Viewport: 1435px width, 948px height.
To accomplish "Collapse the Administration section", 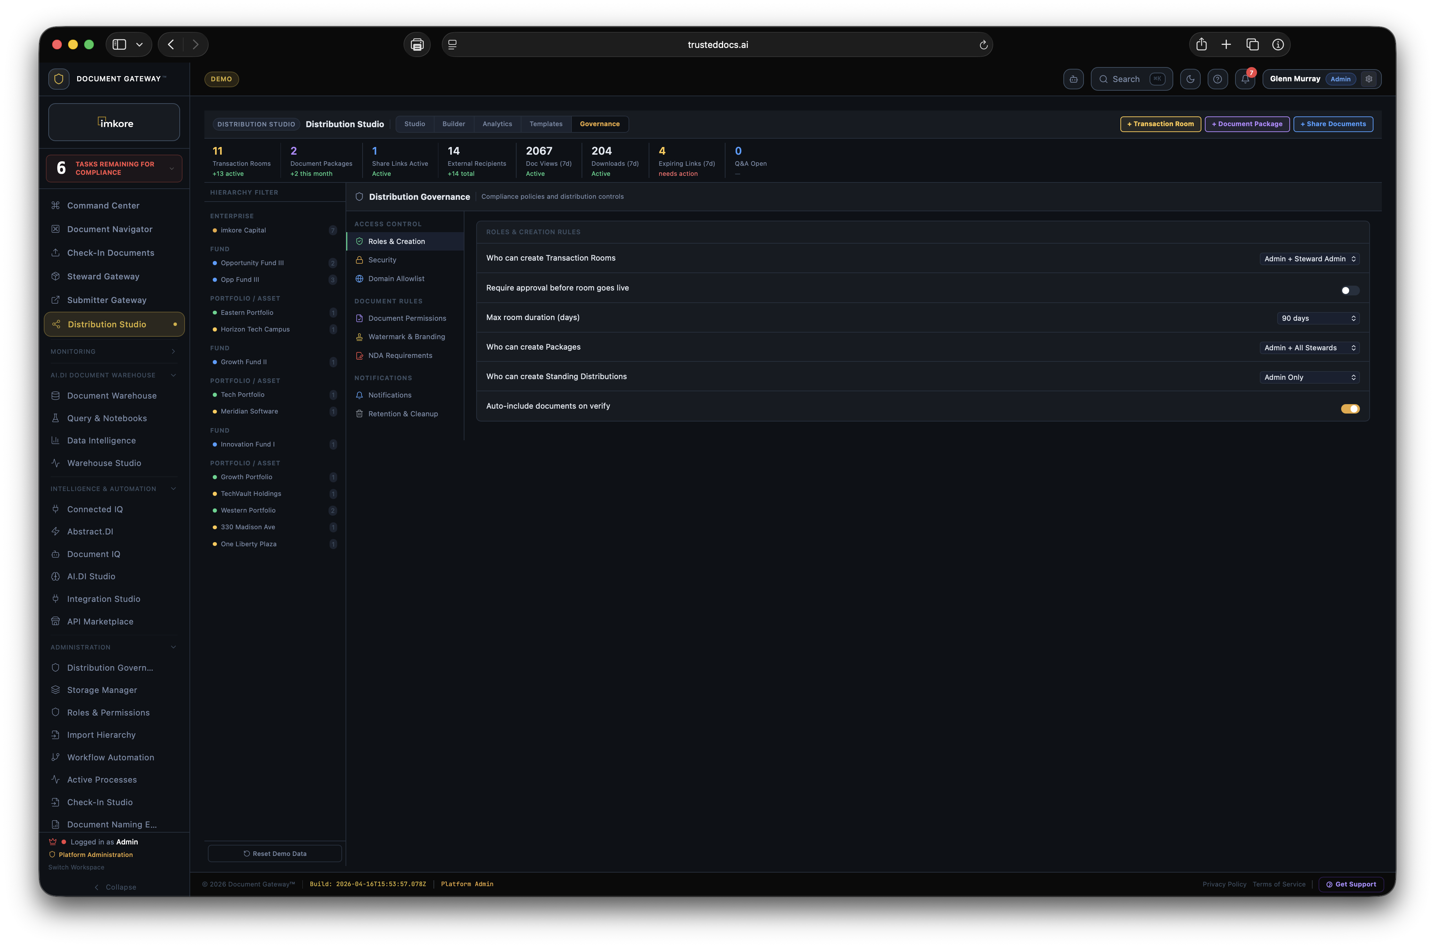I will coord(114,647).
